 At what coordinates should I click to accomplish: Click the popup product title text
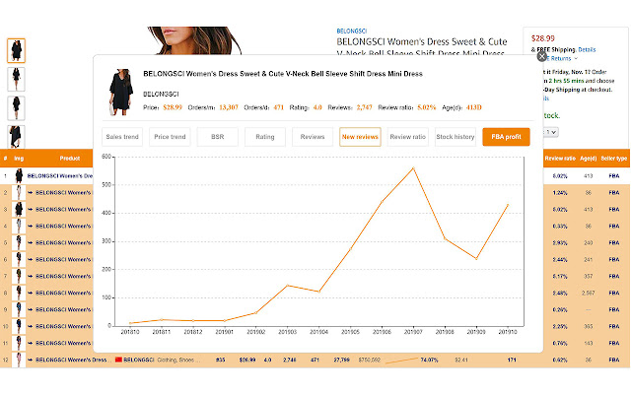[x=283, y=74]
